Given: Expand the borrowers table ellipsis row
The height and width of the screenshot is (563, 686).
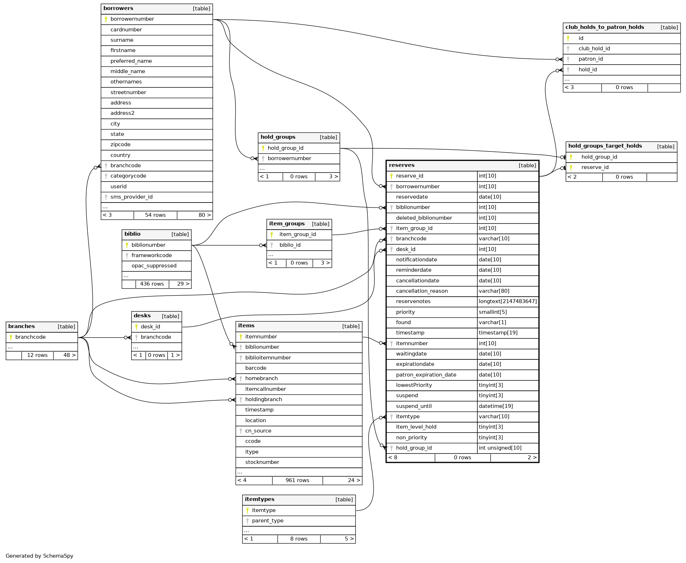Looking at the screenshot, I should pyautogui.click(x=105, y=207).
